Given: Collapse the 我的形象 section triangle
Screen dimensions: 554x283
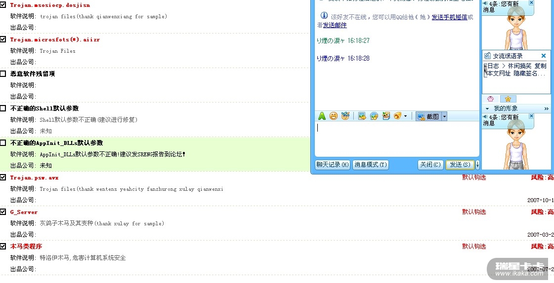Looking at the screenshot, I should 487,108.
